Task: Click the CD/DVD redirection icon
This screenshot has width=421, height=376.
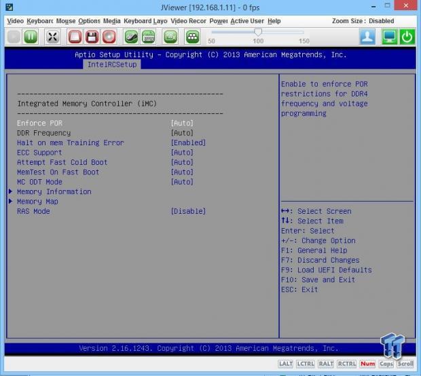Action: point(109,37)
